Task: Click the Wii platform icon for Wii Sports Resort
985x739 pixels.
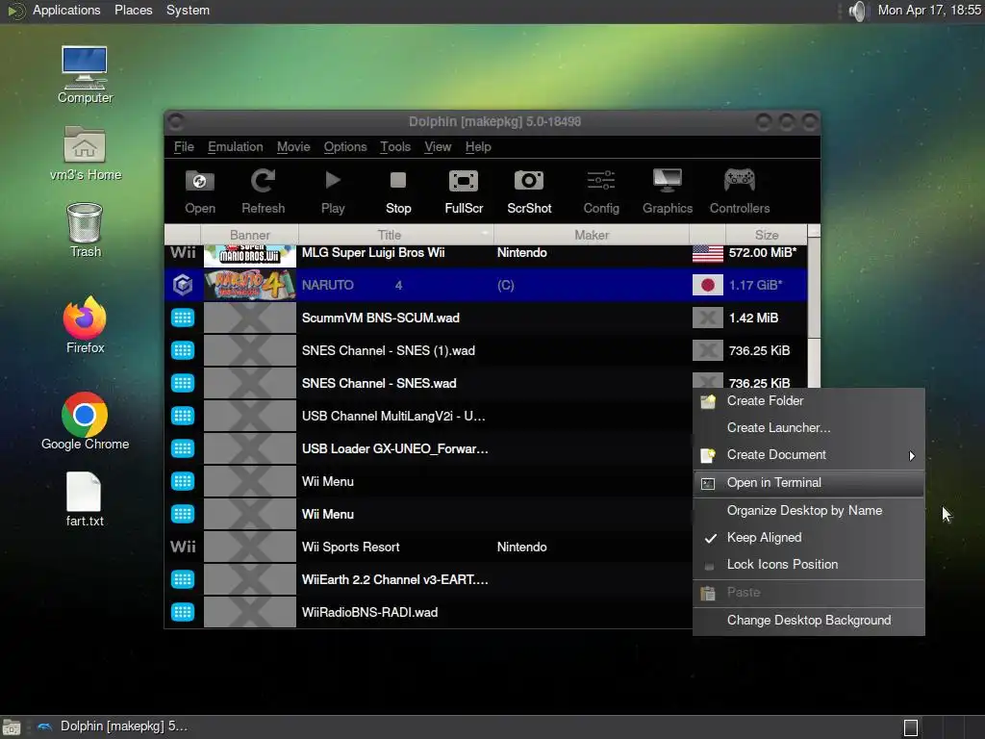Action: 183,547
